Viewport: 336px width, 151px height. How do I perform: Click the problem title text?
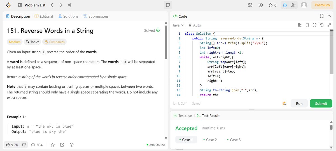point(50,30)
